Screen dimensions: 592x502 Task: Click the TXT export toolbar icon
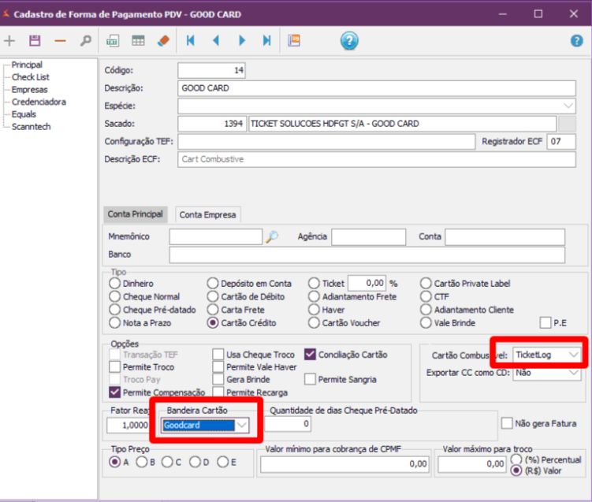[x=113, y=40]
